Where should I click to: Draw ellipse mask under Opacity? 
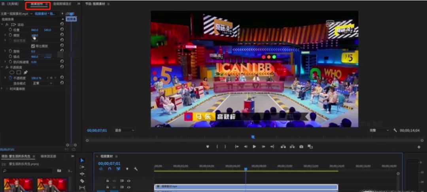[x=12, y=73]
